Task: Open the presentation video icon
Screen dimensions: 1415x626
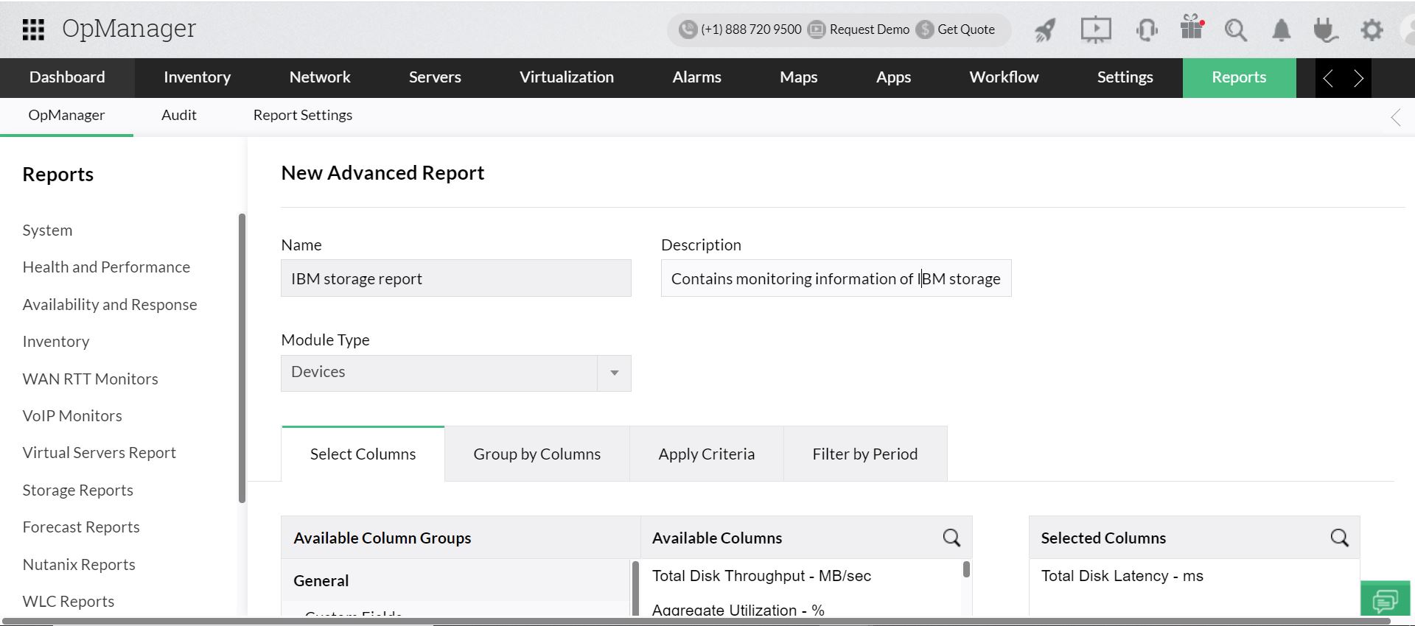Action: click(1096, 30)
